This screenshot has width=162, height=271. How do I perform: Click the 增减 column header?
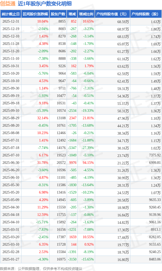click(x=72, y=14)
